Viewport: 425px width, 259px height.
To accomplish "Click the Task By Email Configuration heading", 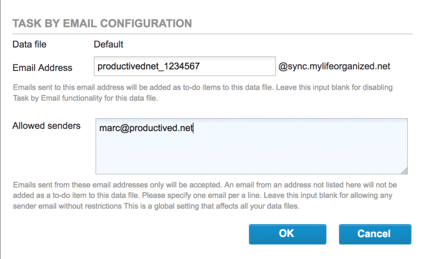I will tap(102, 23).
